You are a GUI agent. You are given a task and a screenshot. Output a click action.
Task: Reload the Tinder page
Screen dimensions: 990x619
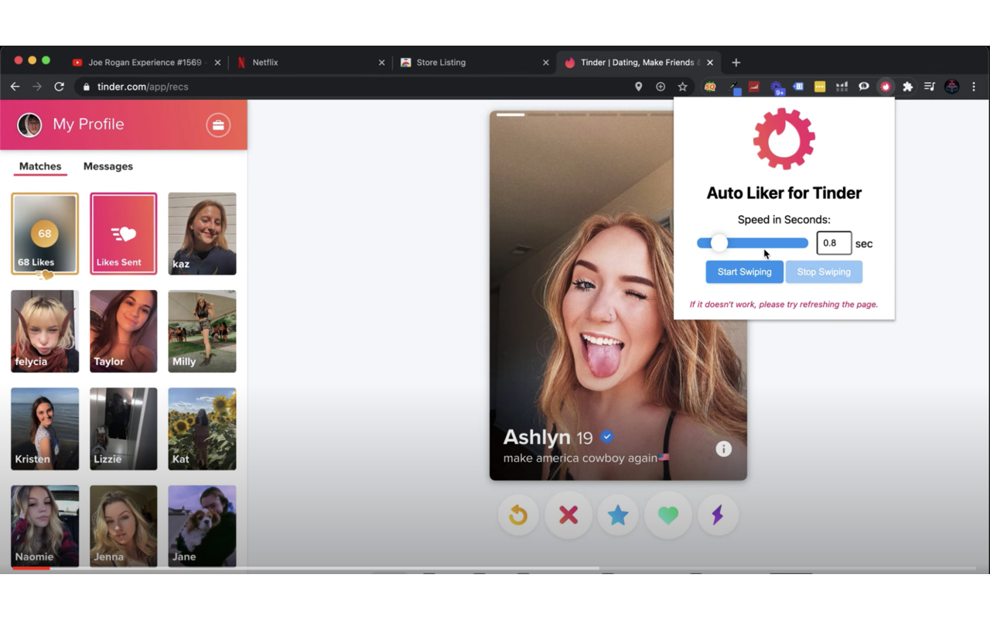pos(59,87)
